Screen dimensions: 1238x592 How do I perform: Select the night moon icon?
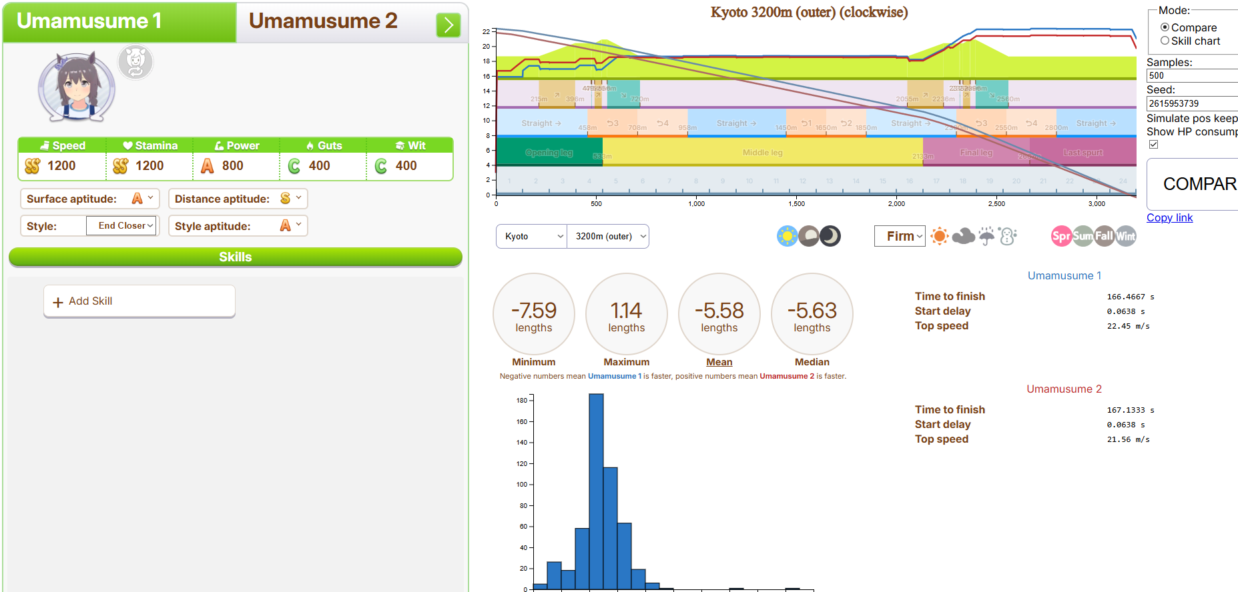pyautogui.click(x=830, y=236)
